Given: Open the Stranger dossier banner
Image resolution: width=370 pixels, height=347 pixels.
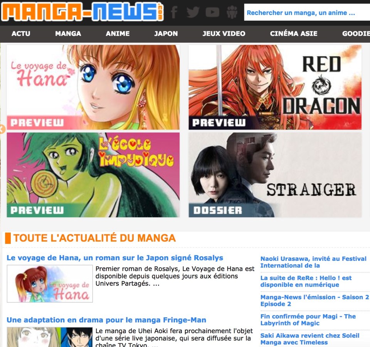Looking at the screenshot, I should [x=275, y=175].
